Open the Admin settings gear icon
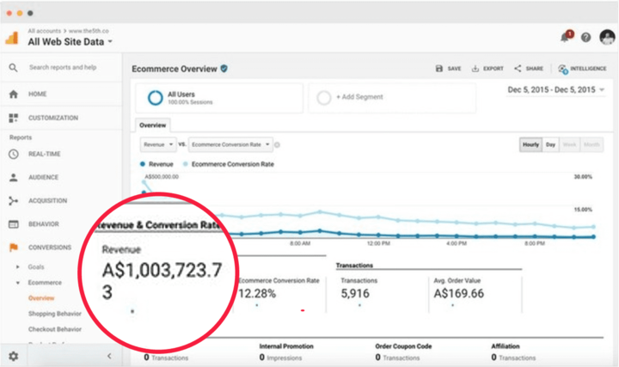This screenshot has width=619, height=367. [x=13, y=356]
